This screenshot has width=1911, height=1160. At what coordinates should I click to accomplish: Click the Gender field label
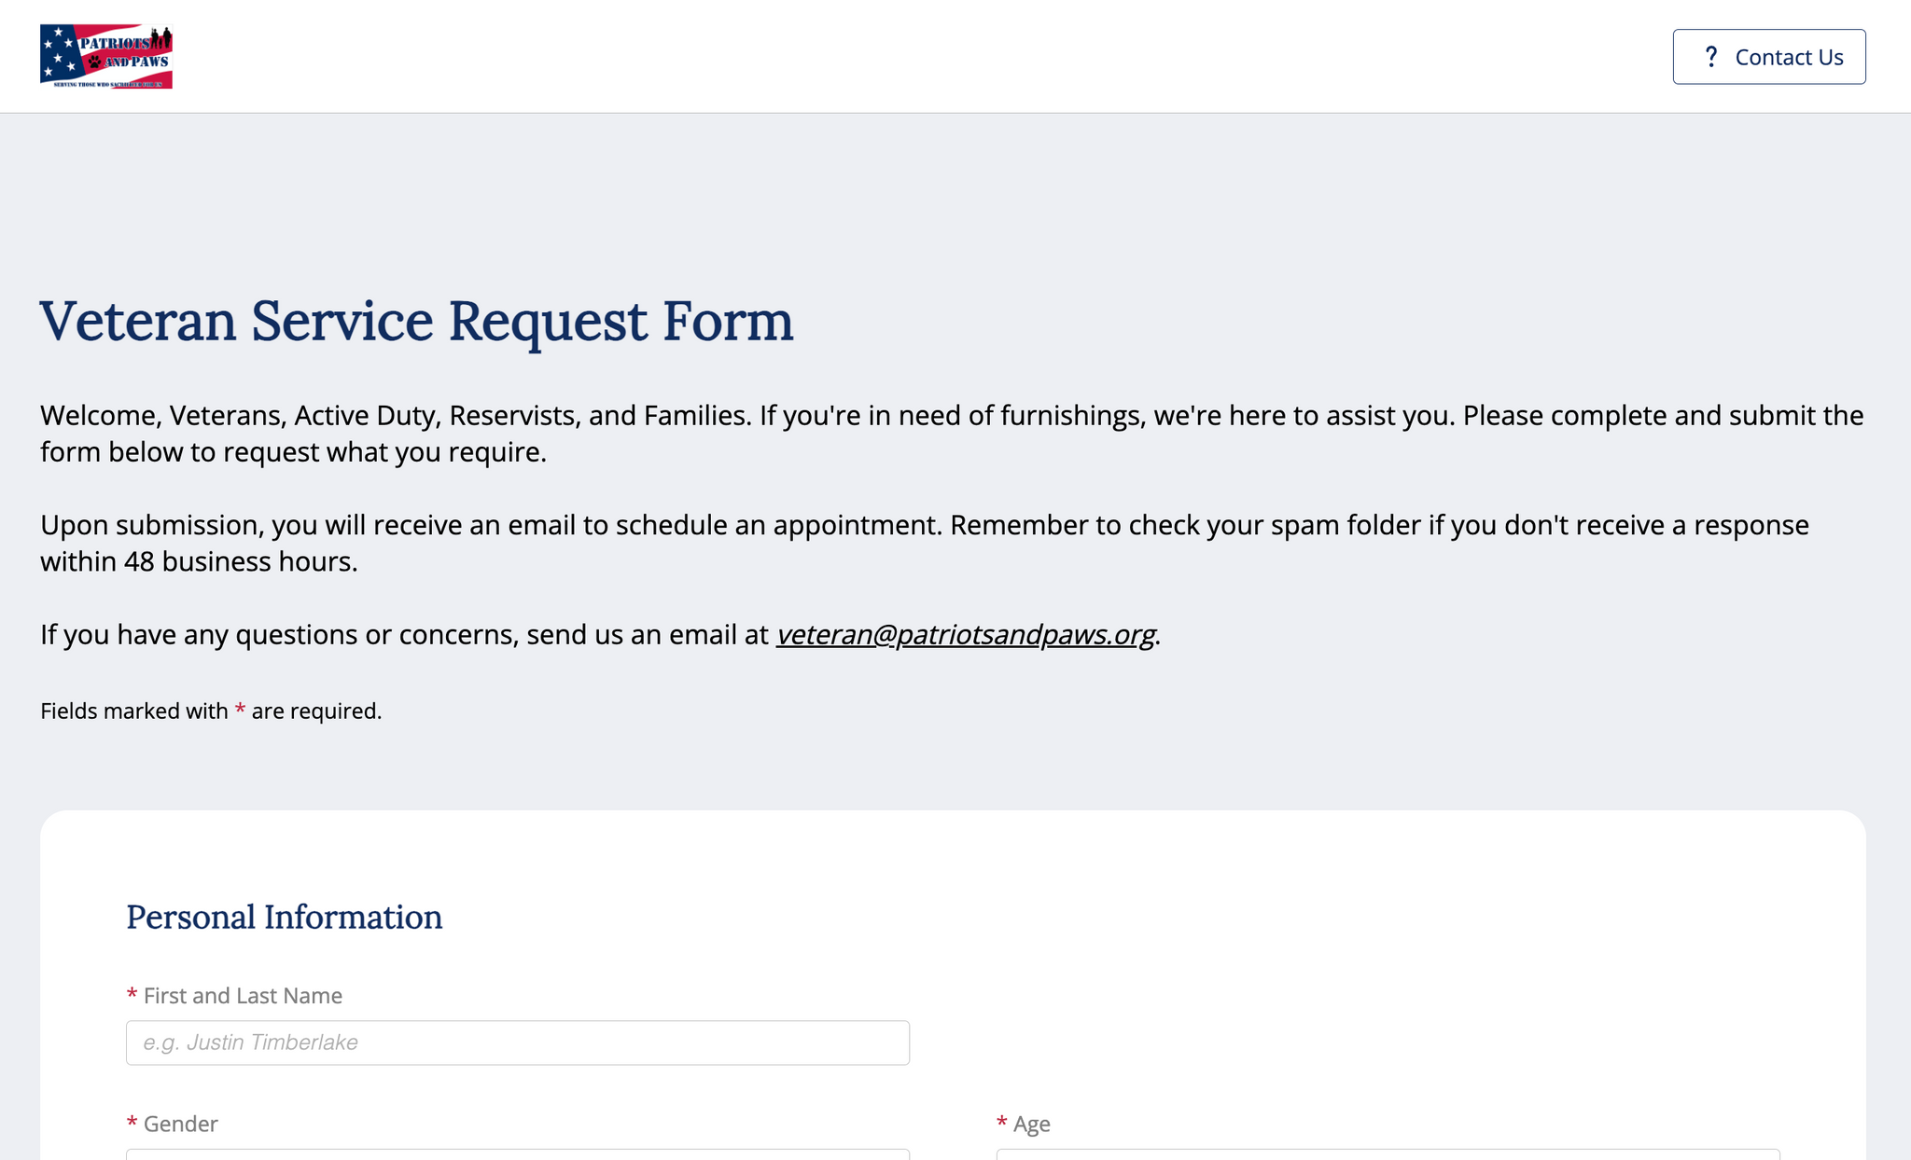tap(180, 1124)
